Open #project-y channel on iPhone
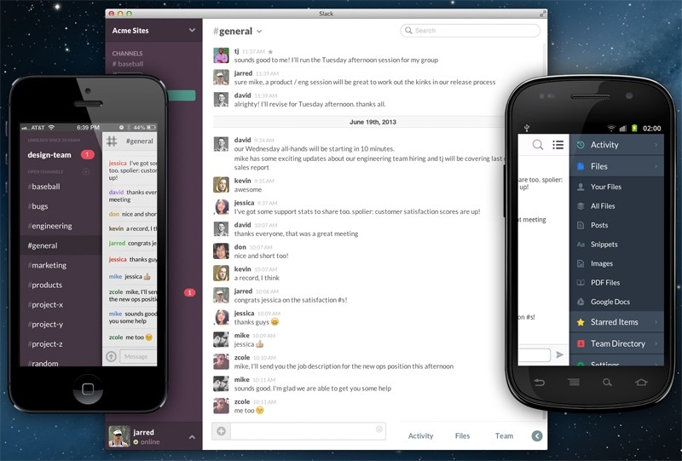 [x=45, y=324]
